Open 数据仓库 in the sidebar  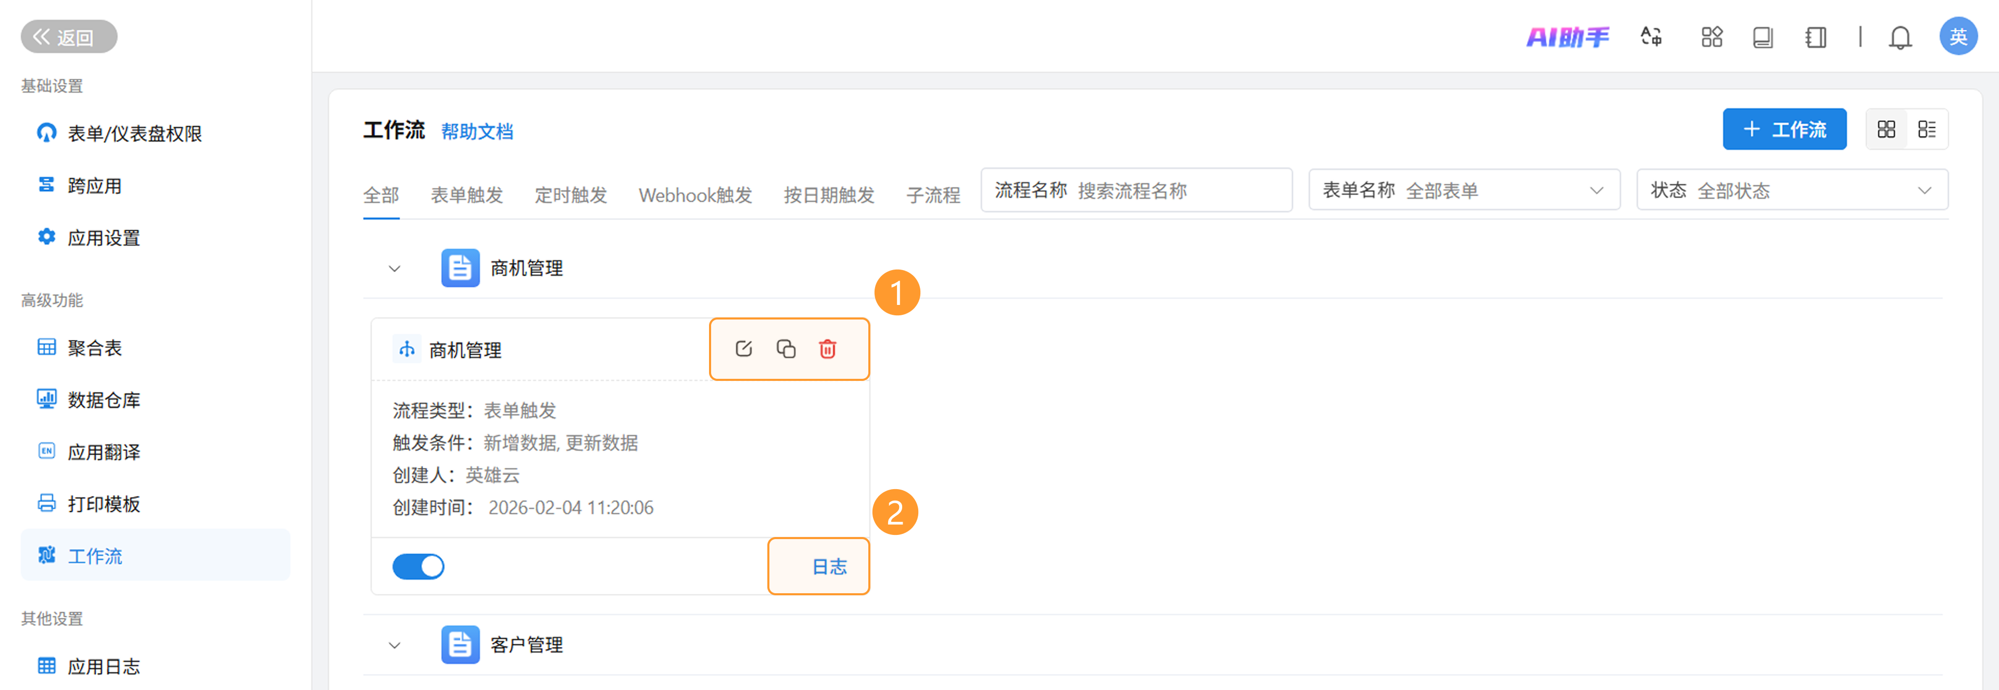103,400
